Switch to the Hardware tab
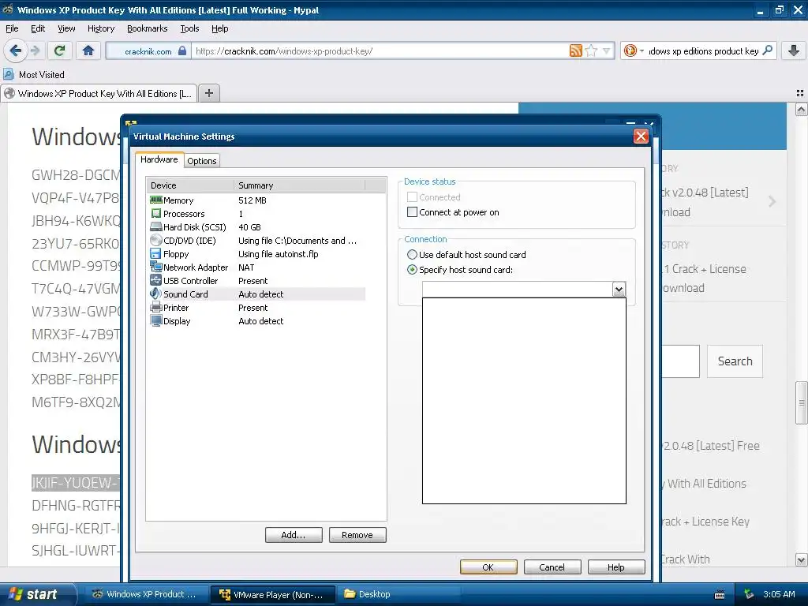This screenshot has width=808, height=606. [x=159, y=159]
